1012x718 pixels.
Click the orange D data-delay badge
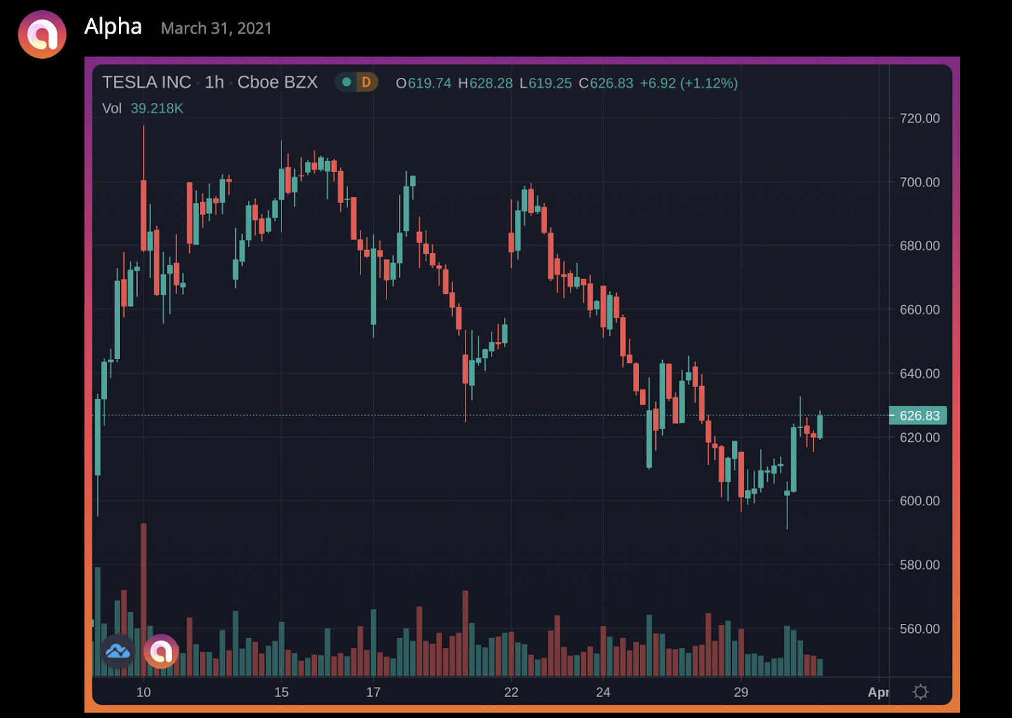[x=366, y=82]
